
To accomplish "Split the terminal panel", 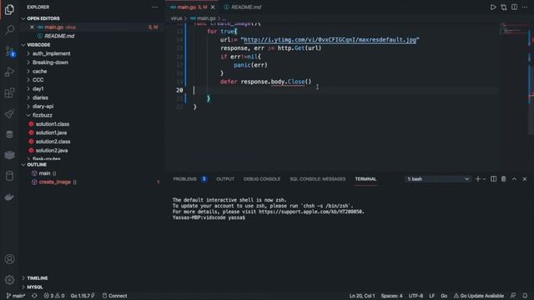I will pyautogui.click(x=493, y=179).
